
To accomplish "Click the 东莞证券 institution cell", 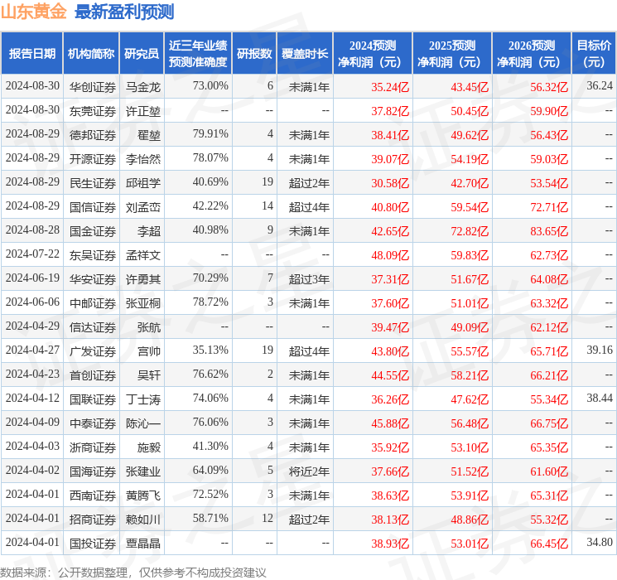I will (93, 111).
